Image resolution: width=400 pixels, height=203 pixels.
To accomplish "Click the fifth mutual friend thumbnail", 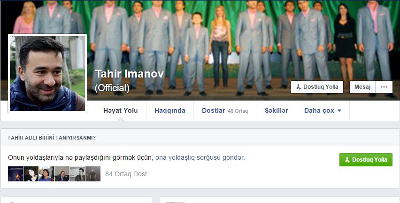I will [x=77, y=174].
